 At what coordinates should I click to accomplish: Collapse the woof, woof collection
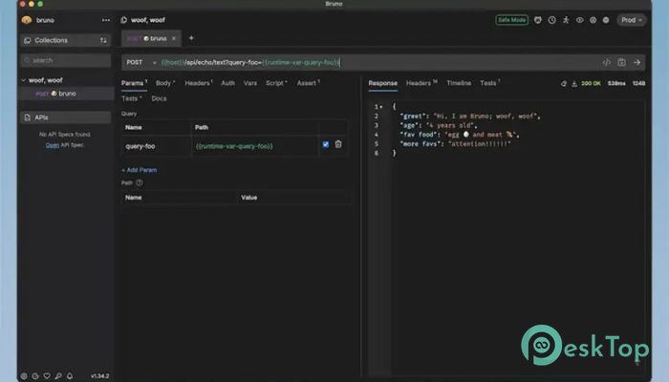[x=24, y=80]
